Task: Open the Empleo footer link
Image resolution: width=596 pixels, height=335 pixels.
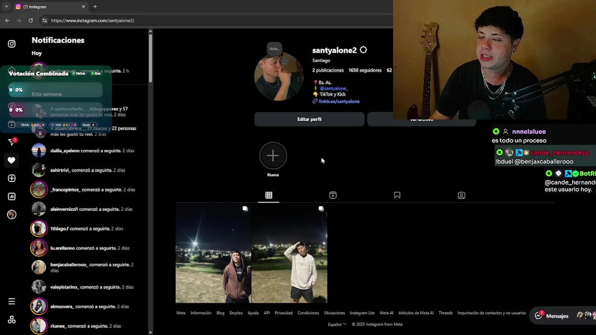Action: pyautogui.click(x=236, y=313)
